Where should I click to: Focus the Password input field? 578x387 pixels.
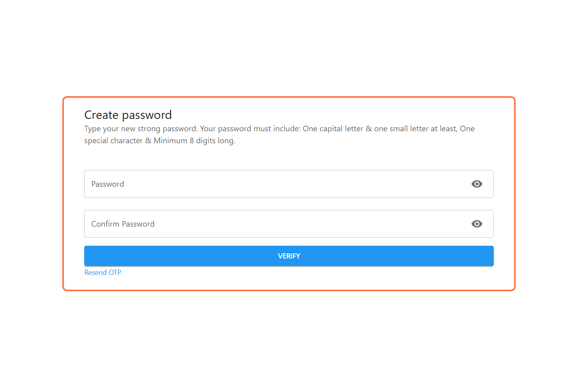click(x=276, y=184)
